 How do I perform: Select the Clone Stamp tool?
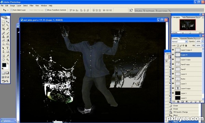click(x=3, y=37)
